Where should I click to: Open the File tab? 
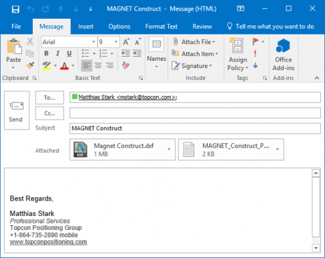click(x=16, y=27)
